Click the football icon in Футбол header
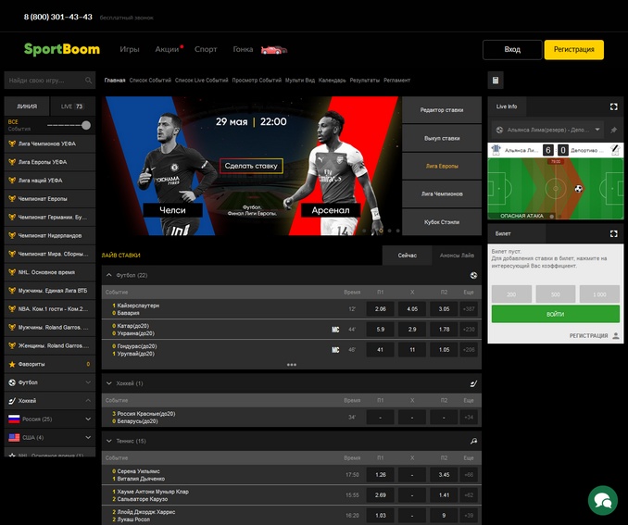 click(x=473, y=275)
